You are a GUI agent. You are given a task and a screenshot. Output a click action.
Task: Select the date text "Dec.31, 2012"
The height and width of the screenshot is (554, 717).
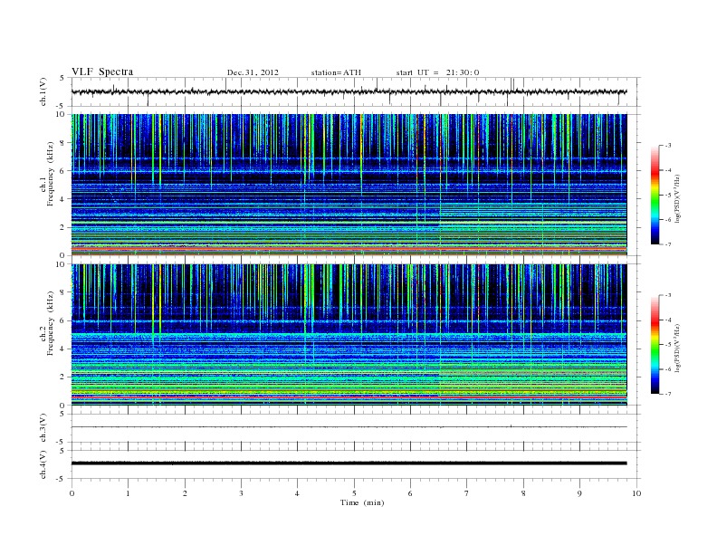(x=253, y=72)
